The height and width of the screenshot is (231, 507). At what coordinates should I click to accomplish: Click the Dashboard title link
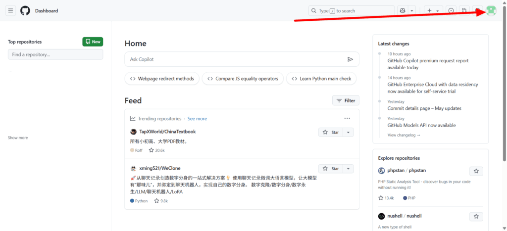tap(47, 11)
